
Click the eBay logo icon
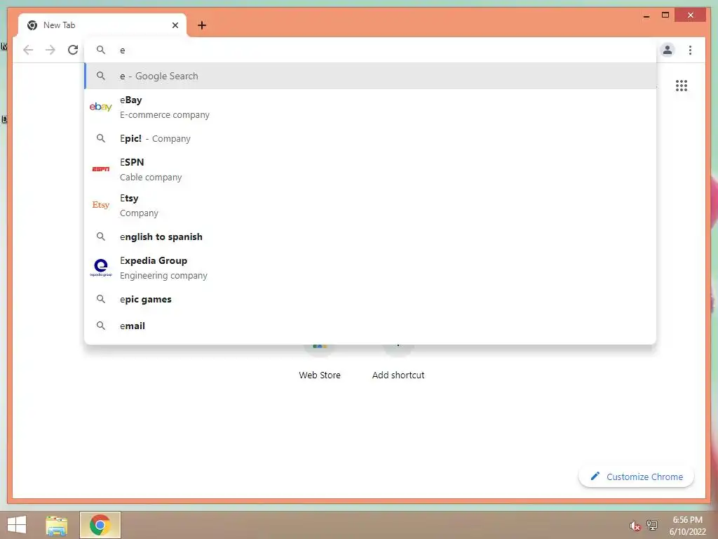(101, 107)
